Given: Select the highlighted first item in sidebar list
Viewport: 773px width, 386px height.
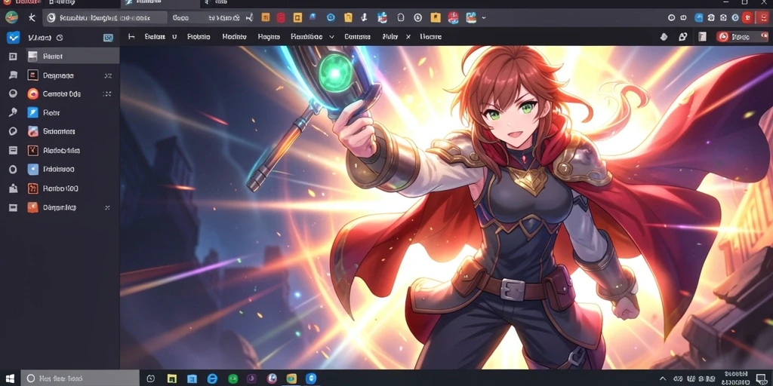Looking at the screenshot, I should tap(72, 56).
